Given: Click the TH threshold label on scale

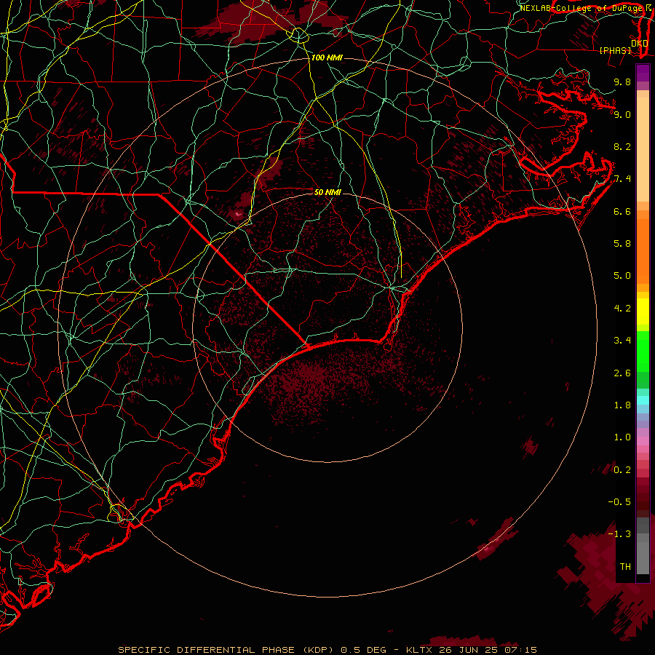Looking at the screenshot, I should [x=625, y=567].
